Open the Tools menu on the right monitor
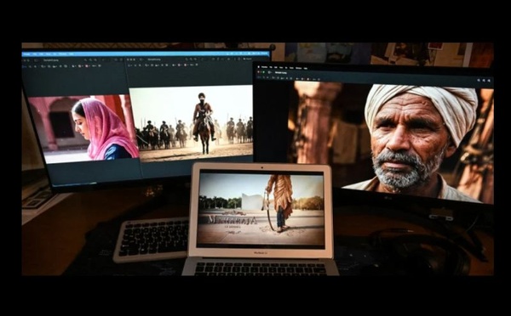 [x=291, y=68]
